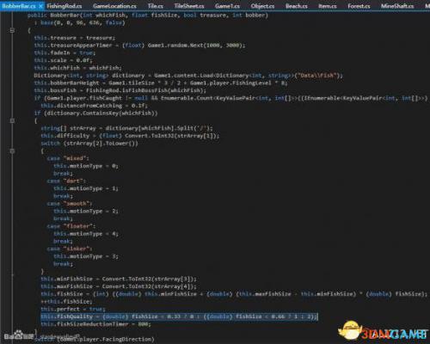This screenshot has height=344, width=430.
Task: Click the Dictionary Data\Fish load line
Action: (x=188, y=76)
